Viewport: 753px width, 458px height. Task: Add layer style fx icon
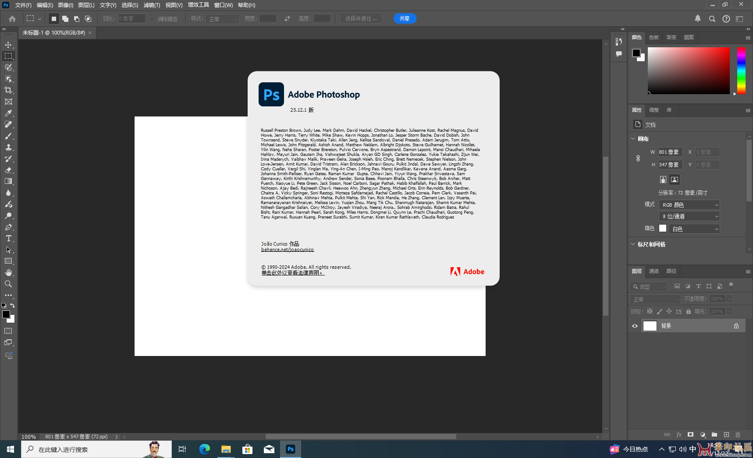[x=679, y=435]
